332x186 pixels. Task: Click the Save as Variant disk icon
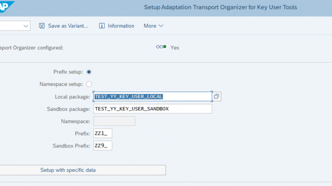(x=42, y=26)
